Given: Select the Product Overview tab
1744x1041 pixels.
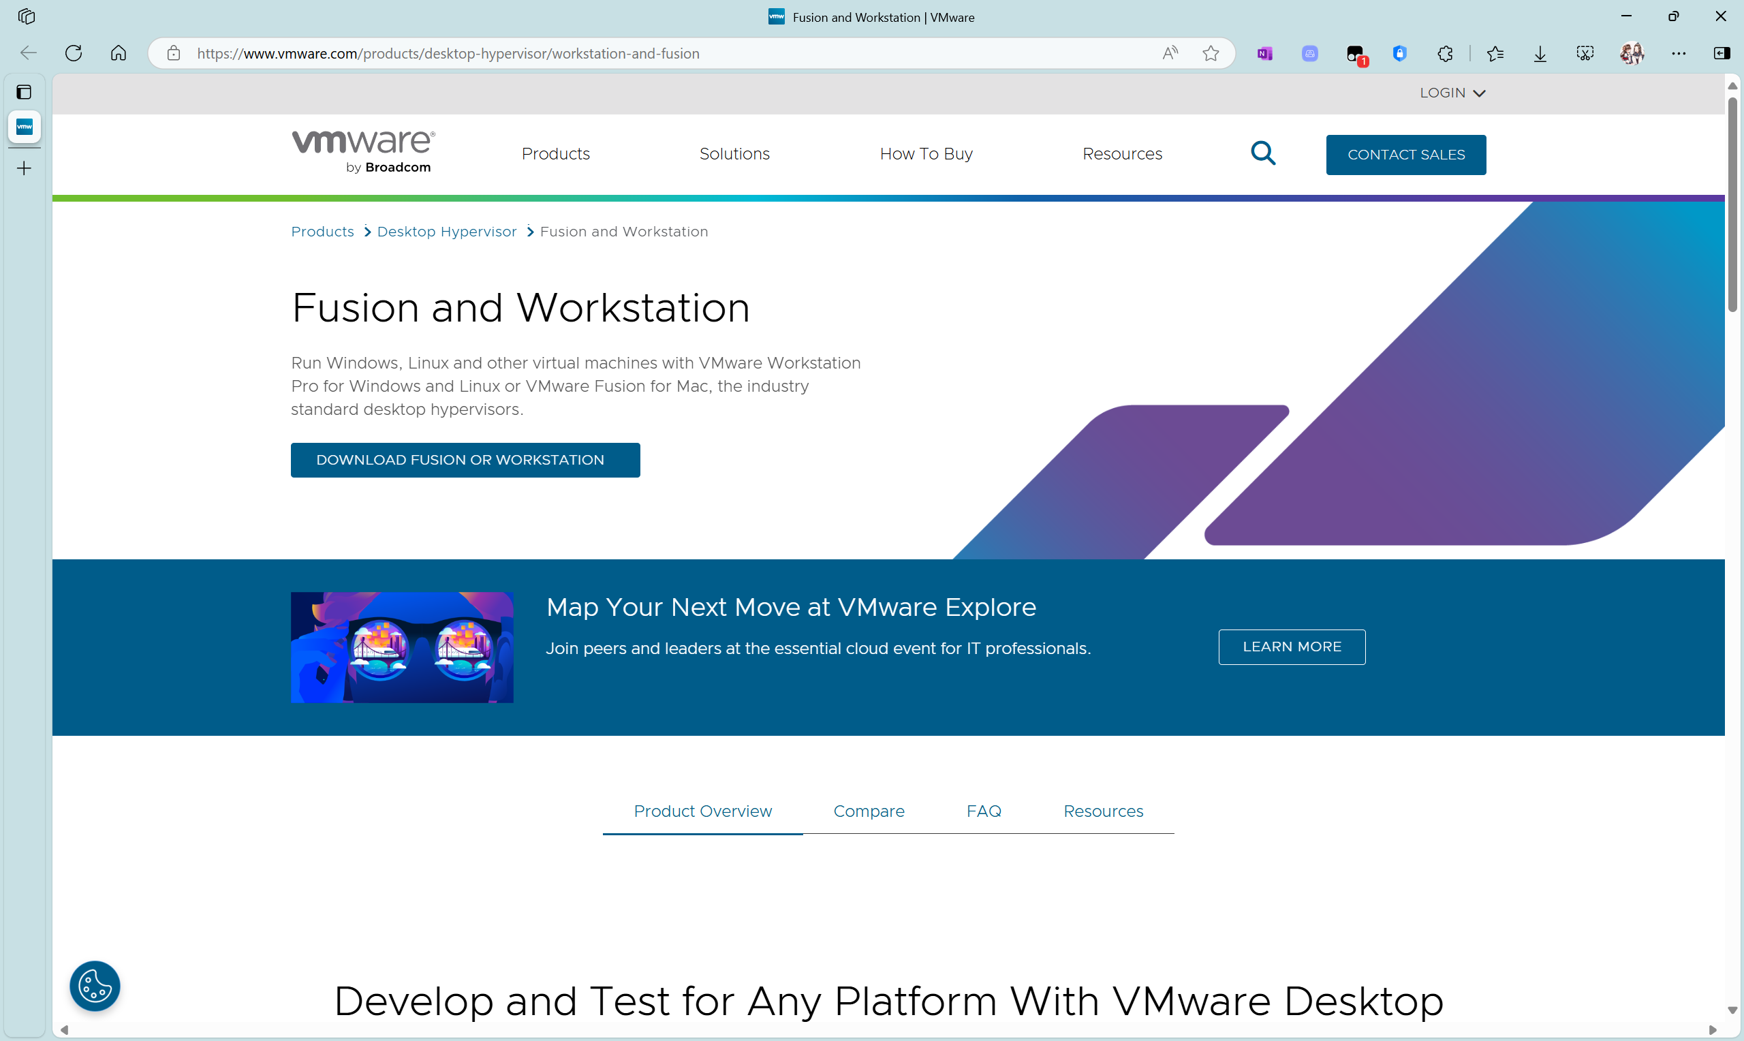Looking at the screenshot, I should pos(702,811).
